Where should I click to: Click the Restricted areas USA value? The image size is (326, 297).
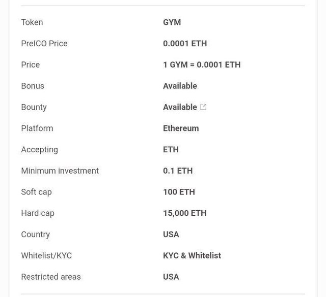(x=171, y=277)
